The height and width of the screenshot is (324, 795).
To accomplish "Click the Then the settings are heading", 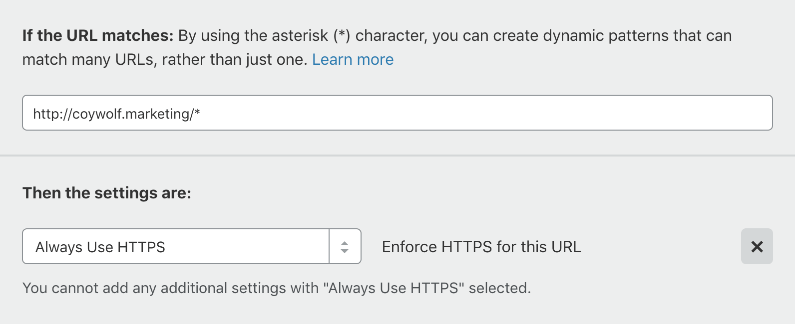I will (107, 193).
